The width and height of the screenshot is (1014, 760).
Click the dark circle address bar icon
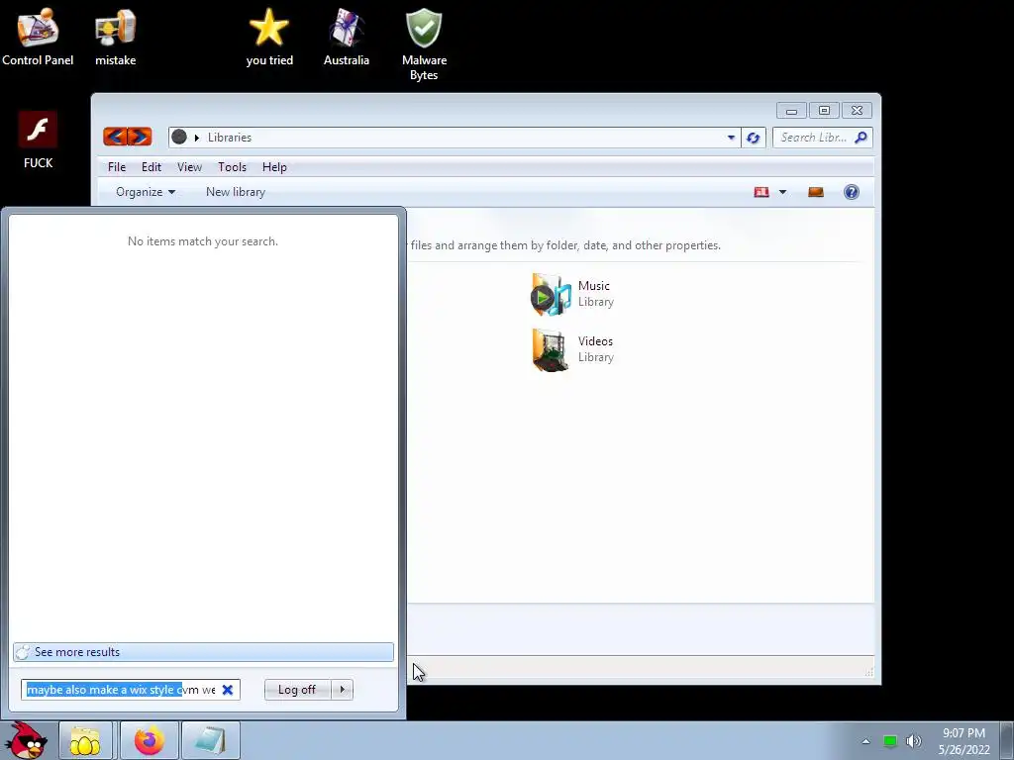pos(179,137)
